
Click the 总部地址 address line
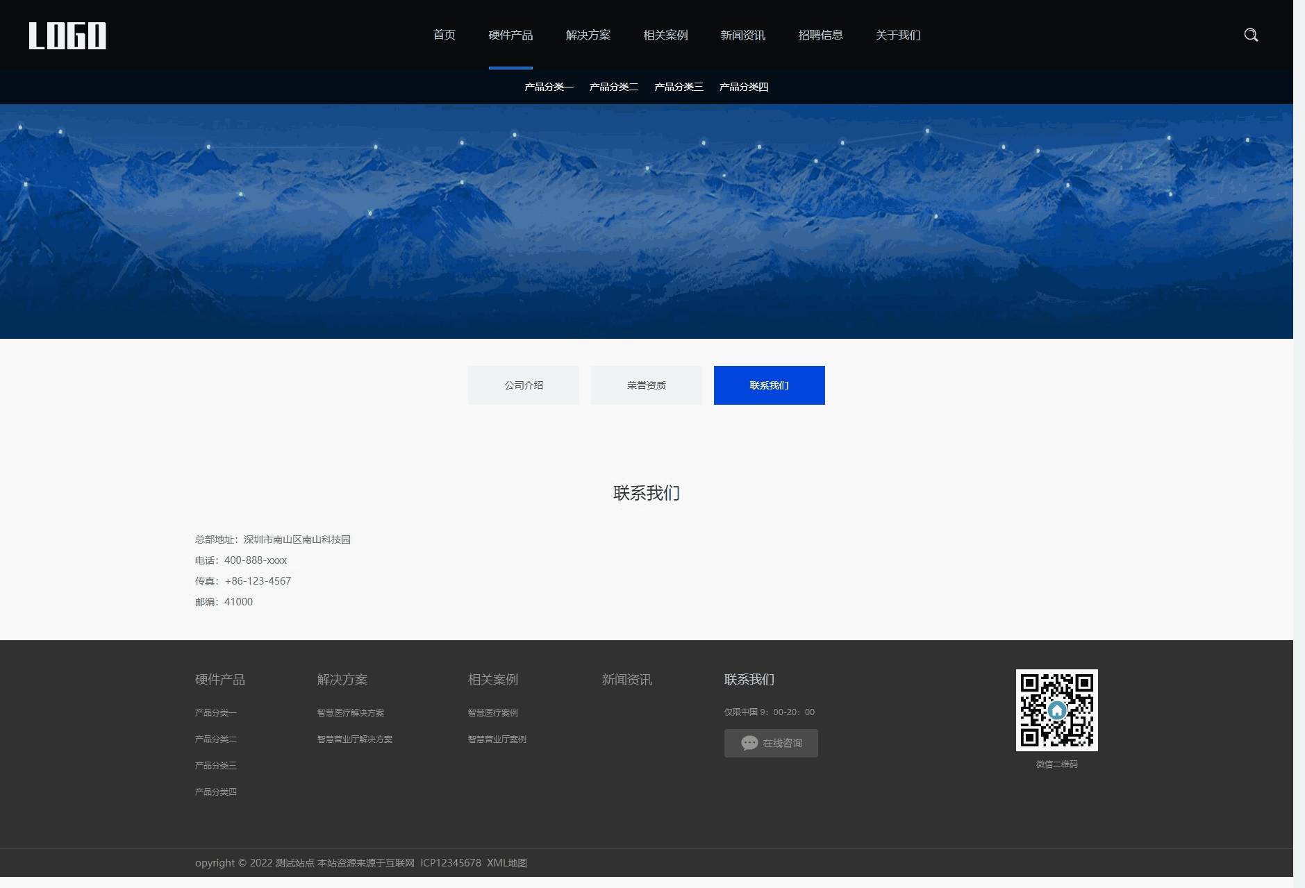pos(273,539)
